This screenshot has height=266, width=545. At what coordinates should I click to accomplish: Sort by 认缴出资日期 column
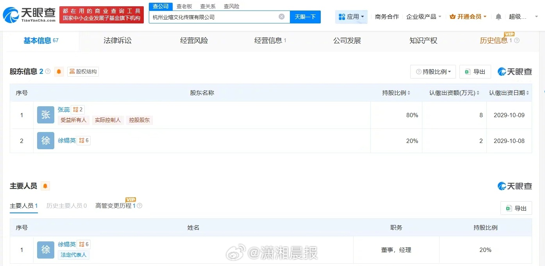(509, 93)
